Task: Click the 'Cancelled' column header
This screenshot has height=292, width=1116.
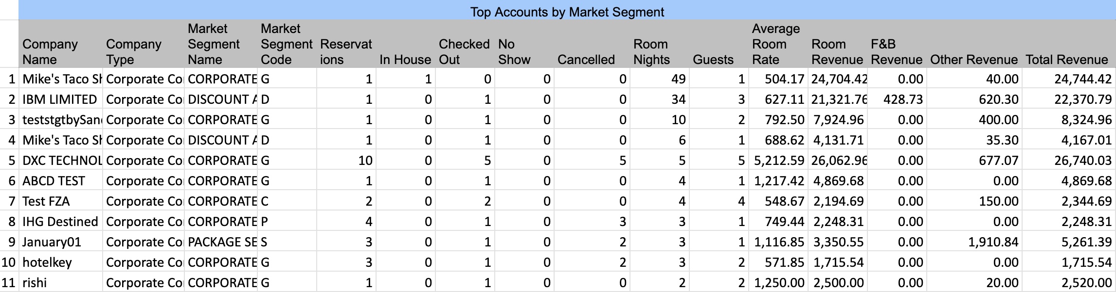Action: [x=586, y=59]
